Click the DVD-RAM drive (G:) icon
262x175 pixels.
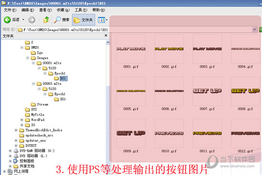point(16,151)
